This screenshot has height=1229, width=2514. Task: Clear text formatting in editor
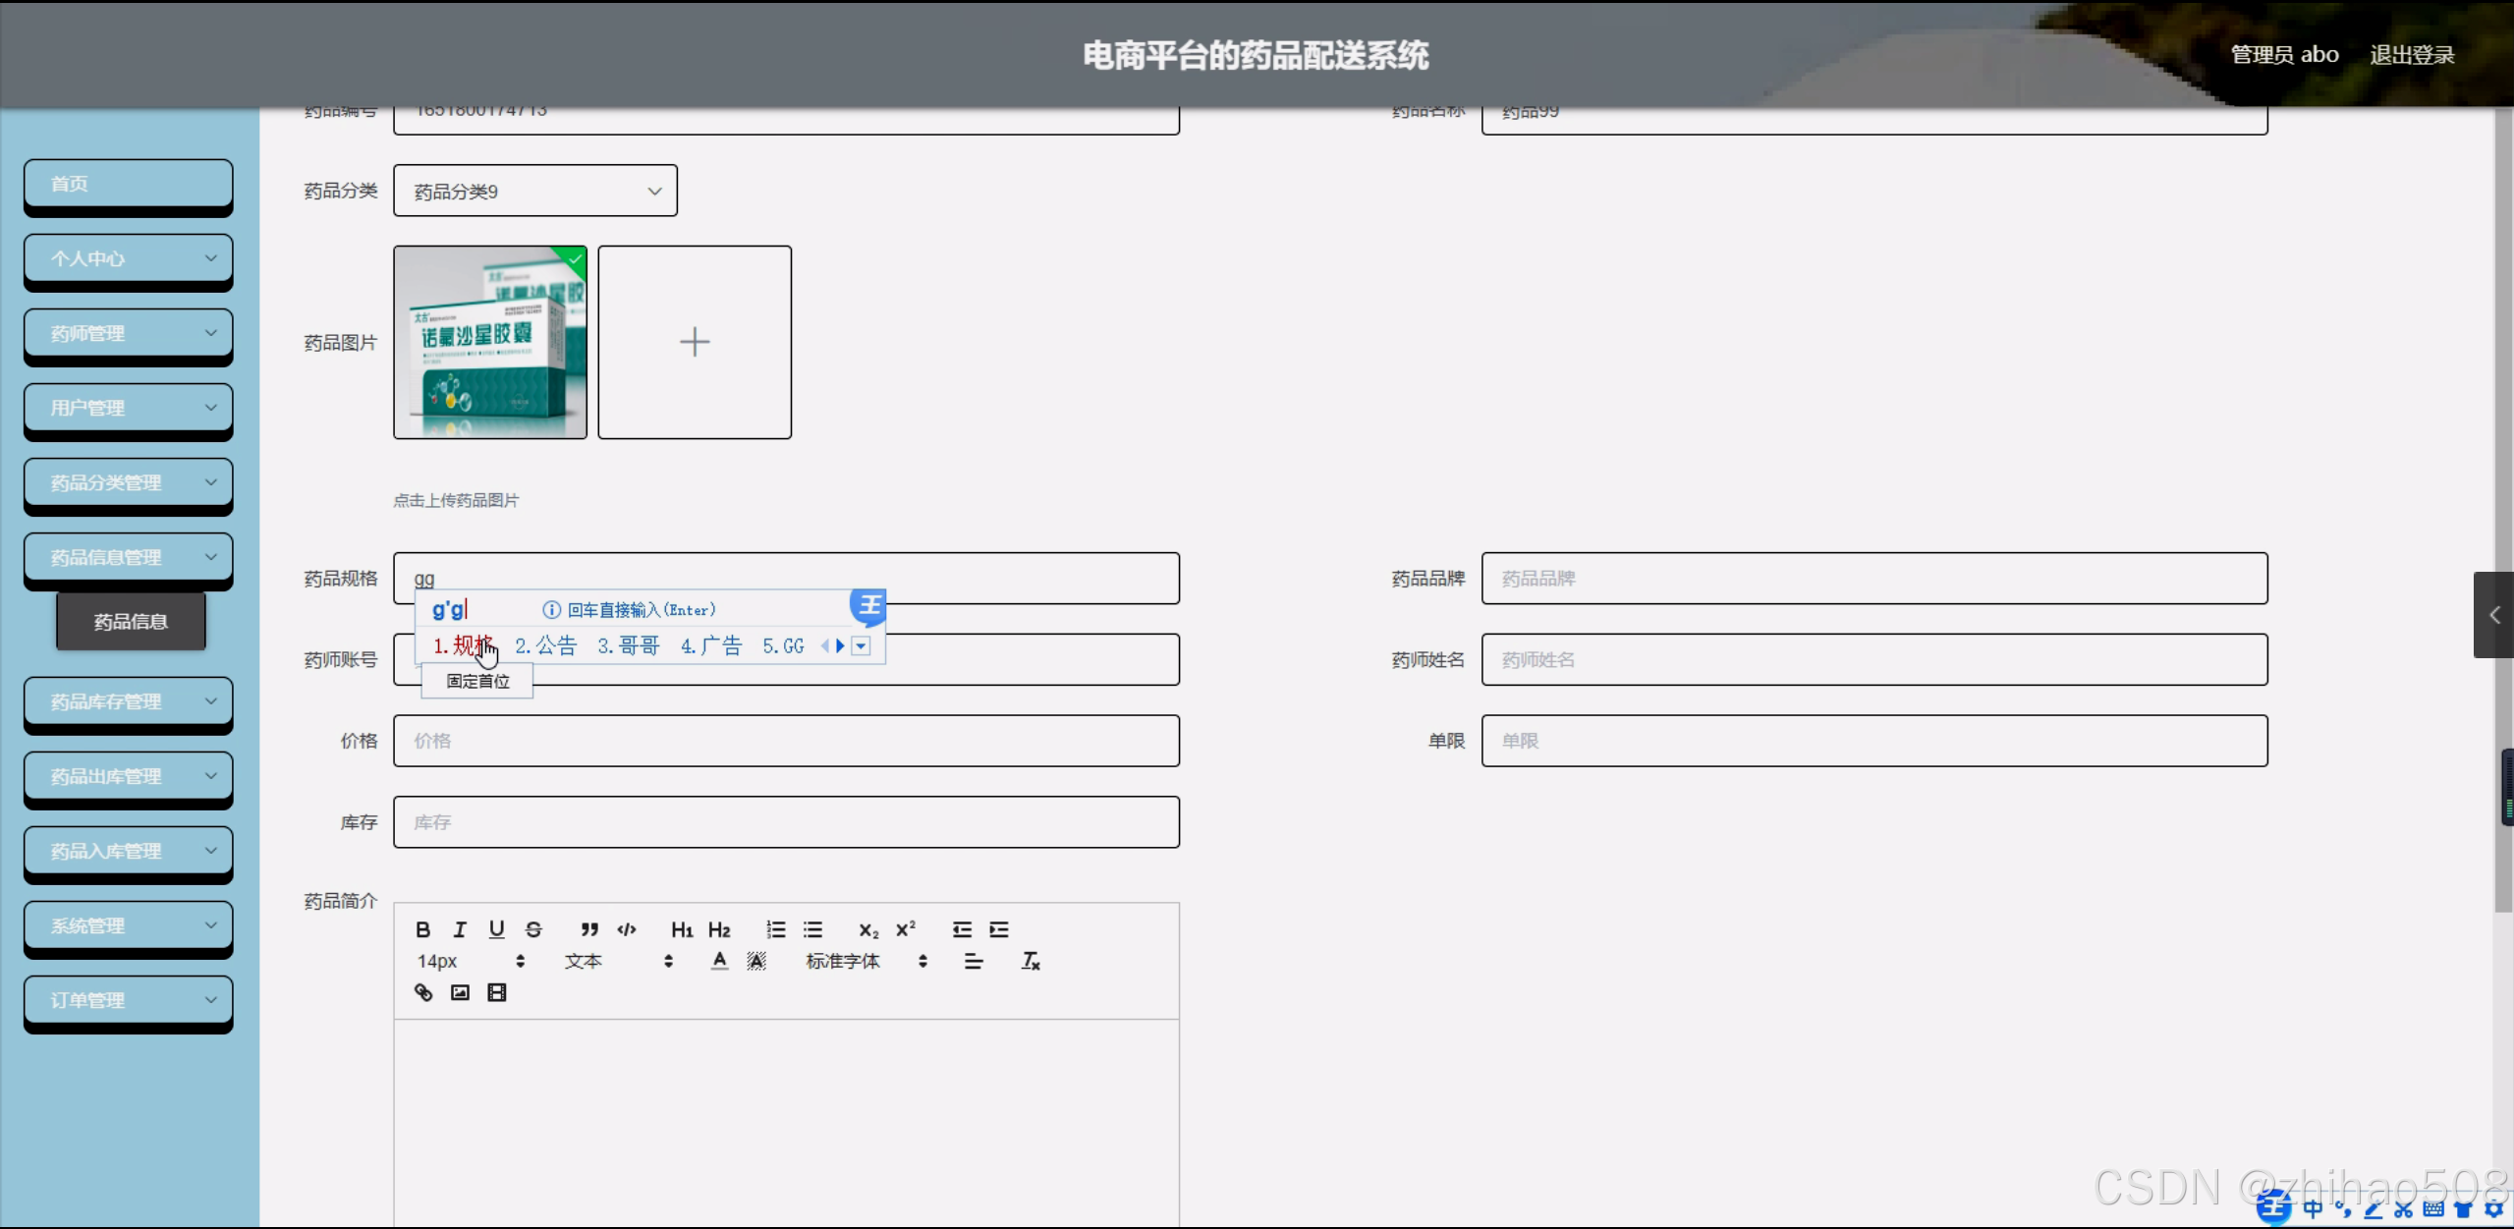[1030, 961]
